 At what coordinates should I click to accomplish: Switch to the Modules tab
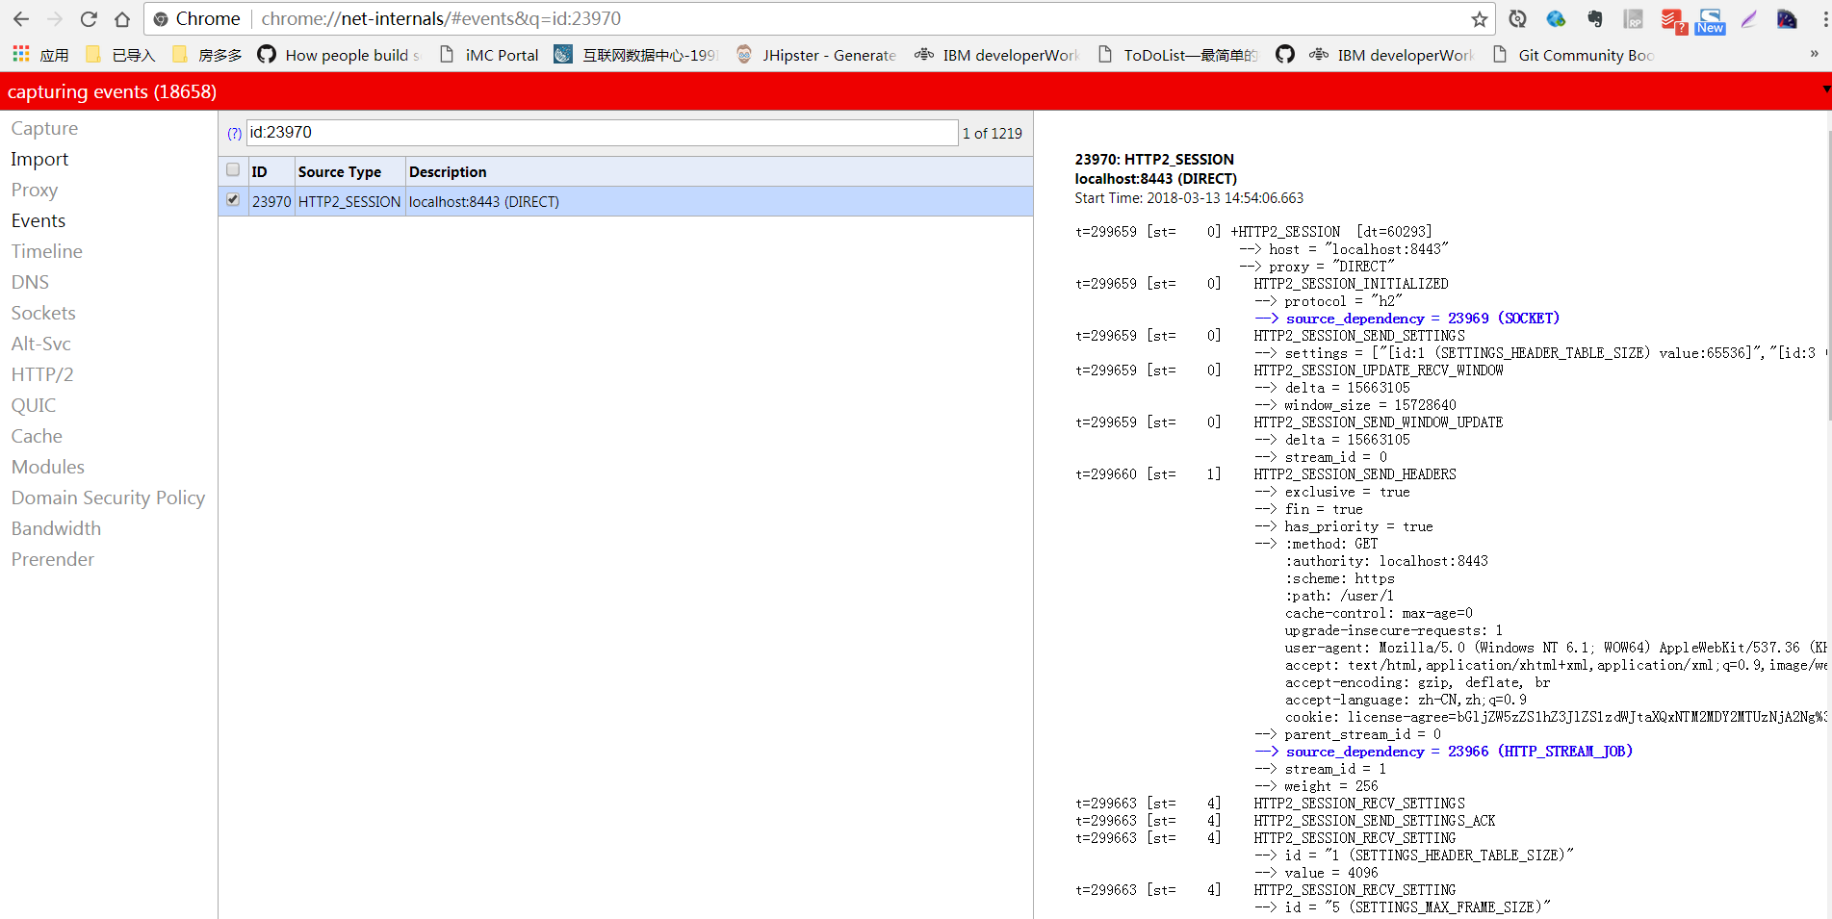point(48,467)
